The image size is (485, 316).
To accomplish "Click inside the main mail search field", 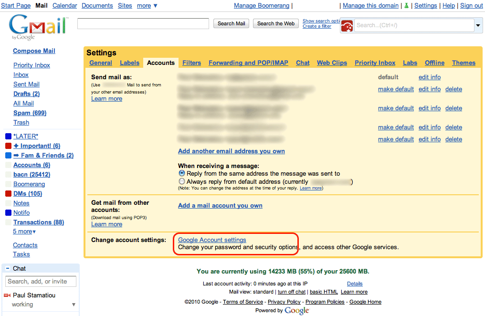I will pos(143,23).
